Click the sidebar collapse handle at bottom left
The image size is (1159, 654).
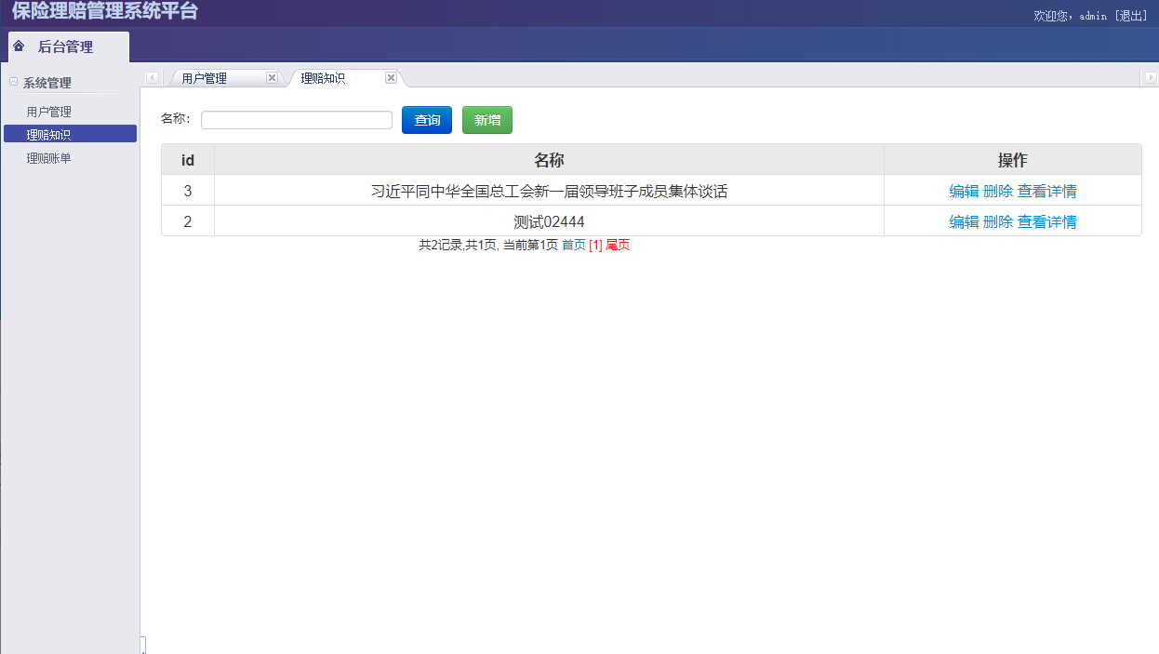pyautogui.click(x=143, y=644)
